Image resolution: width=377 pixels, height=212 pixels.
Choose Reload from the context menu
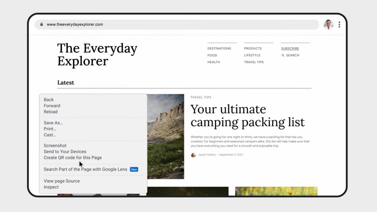(51, 112)
